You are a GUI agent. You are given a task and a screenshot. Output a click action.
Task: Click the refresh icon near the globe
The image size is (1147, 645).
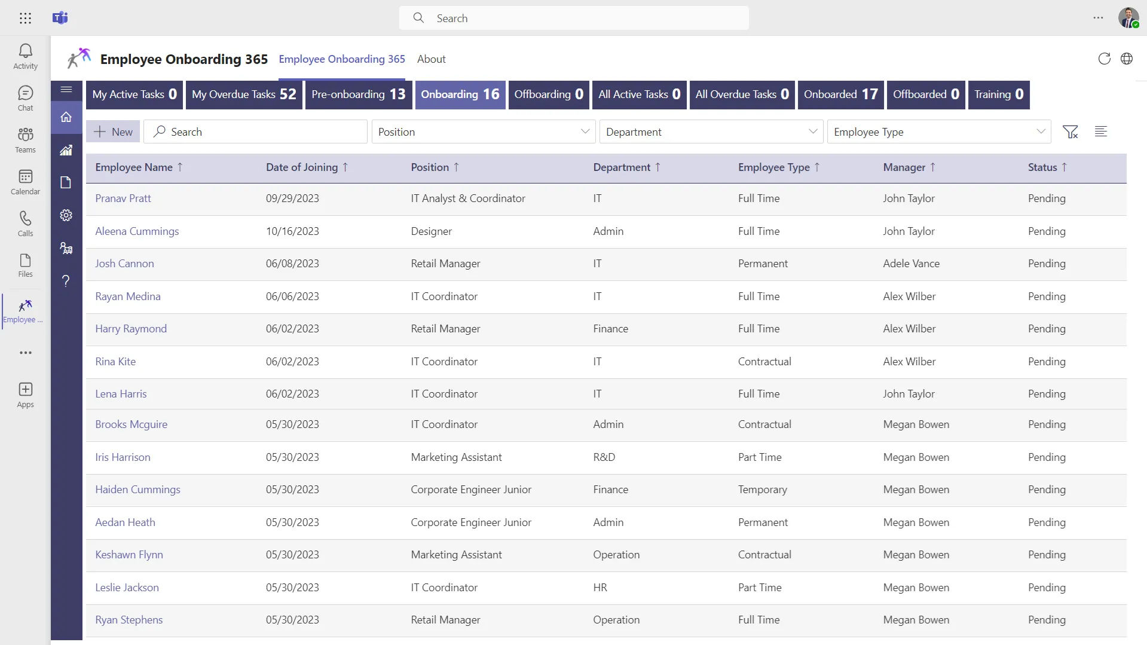pos(1104,59)
